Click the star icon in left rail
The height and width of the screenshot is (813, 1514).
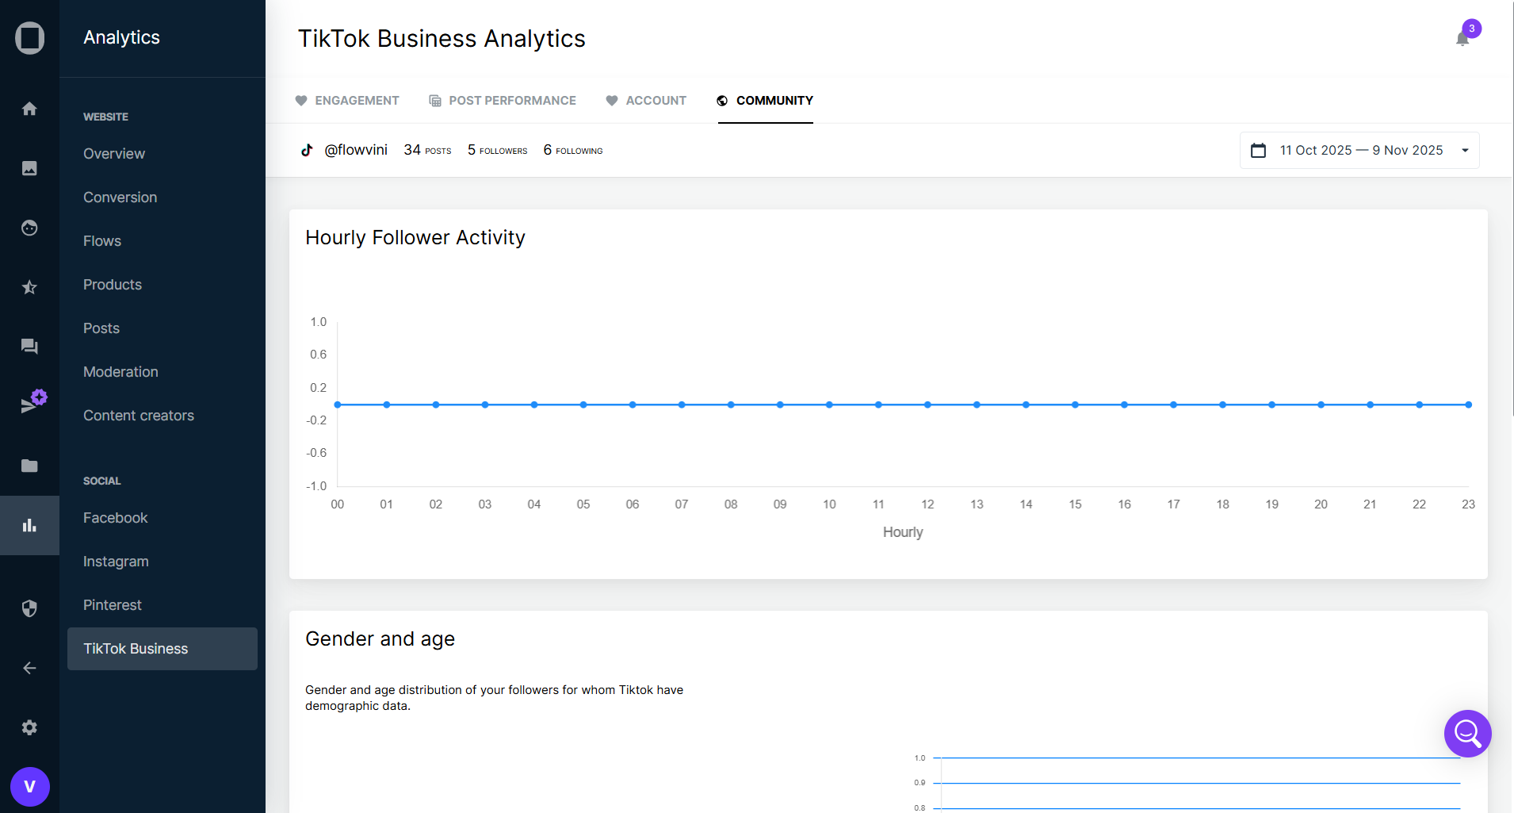(29, 287)
